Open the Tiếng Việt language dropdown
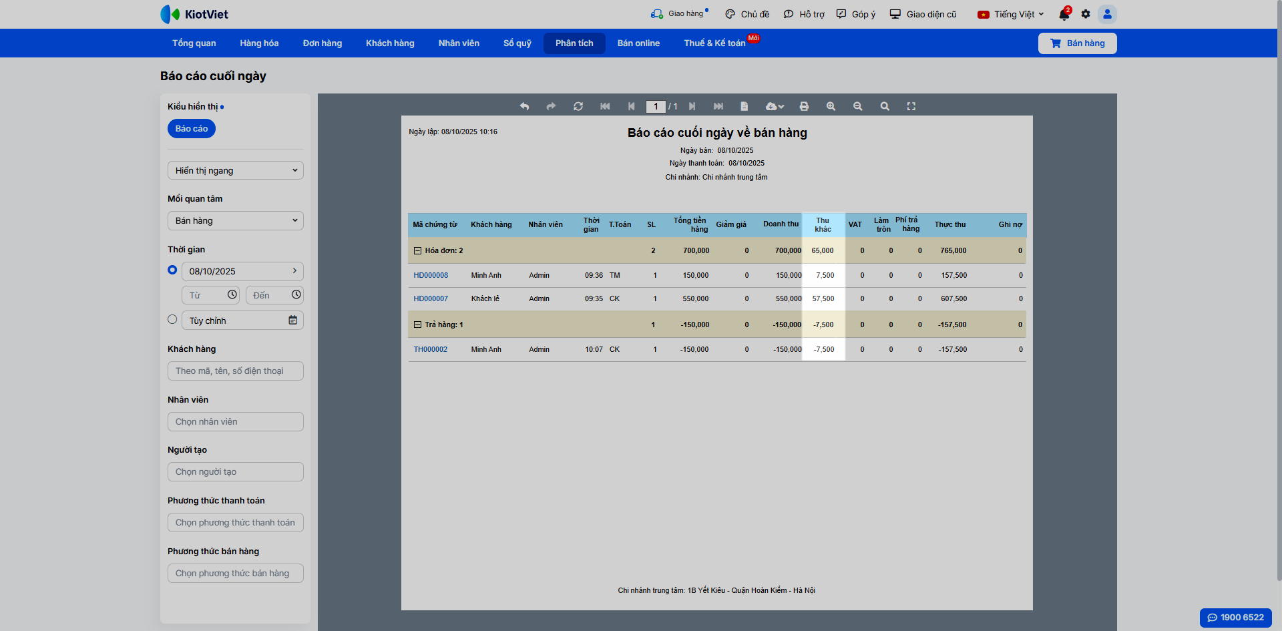The height and width of the screenshot is (631, 1282). 1010,14
